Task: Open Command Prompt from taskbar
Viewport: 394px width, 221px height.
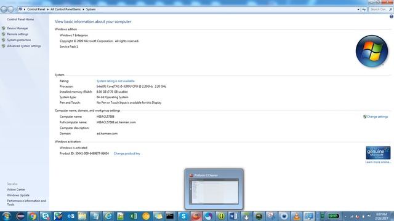Action: 170,216
